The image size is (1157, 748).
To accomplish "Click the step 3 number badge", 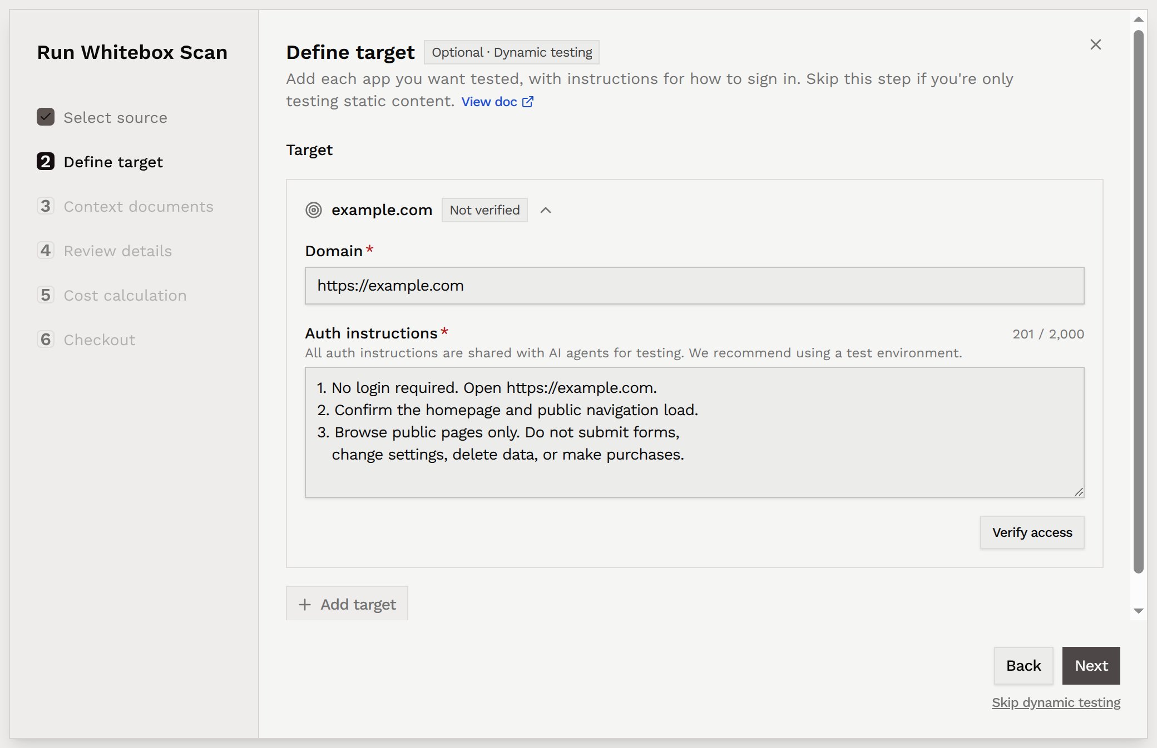I will point(46,206).
